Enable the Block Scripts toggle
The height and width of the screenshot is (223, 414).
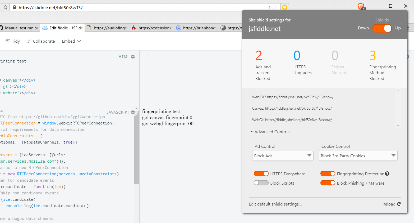pos(261,183)
